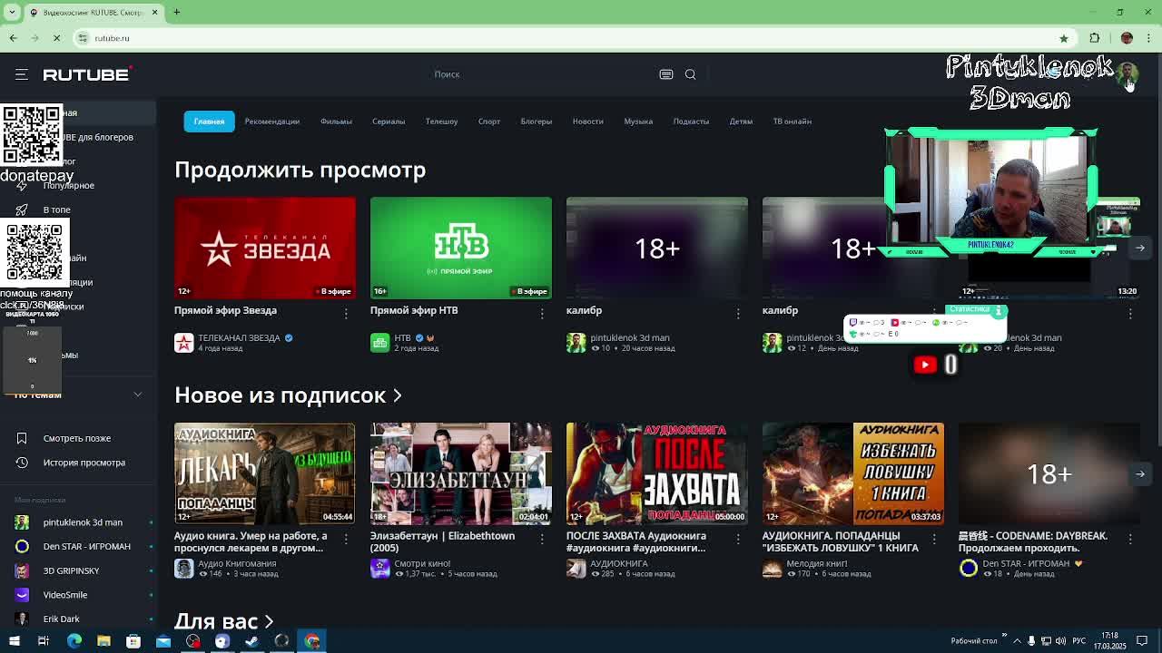The image size is (1162, 653).
Task: Play the Телеканал Звезда live thumbnail
Action: point(265,248)
